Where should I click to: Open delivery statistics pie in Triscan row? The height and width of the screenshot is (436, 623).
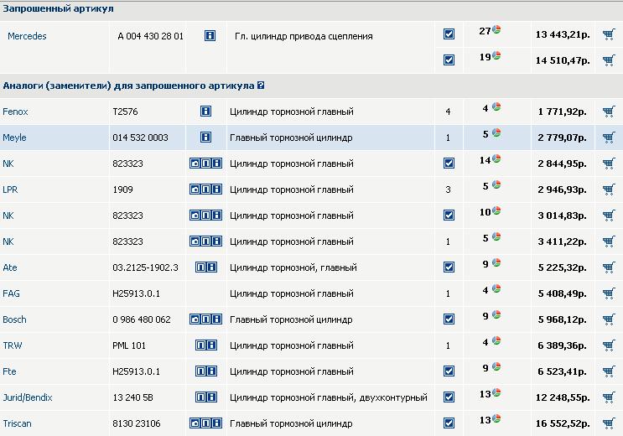coord(496,418)
